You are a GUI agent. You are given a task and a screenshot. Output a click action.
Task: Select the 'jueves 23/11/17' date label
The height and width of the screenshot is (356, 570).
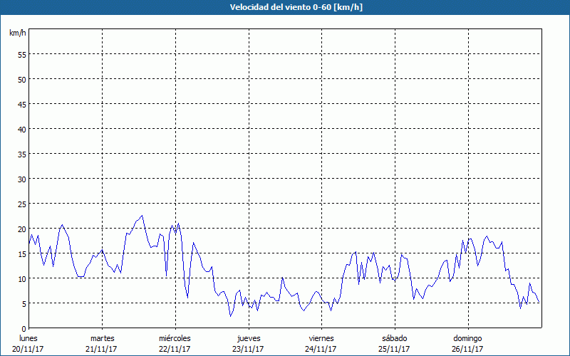click(248, 343)
